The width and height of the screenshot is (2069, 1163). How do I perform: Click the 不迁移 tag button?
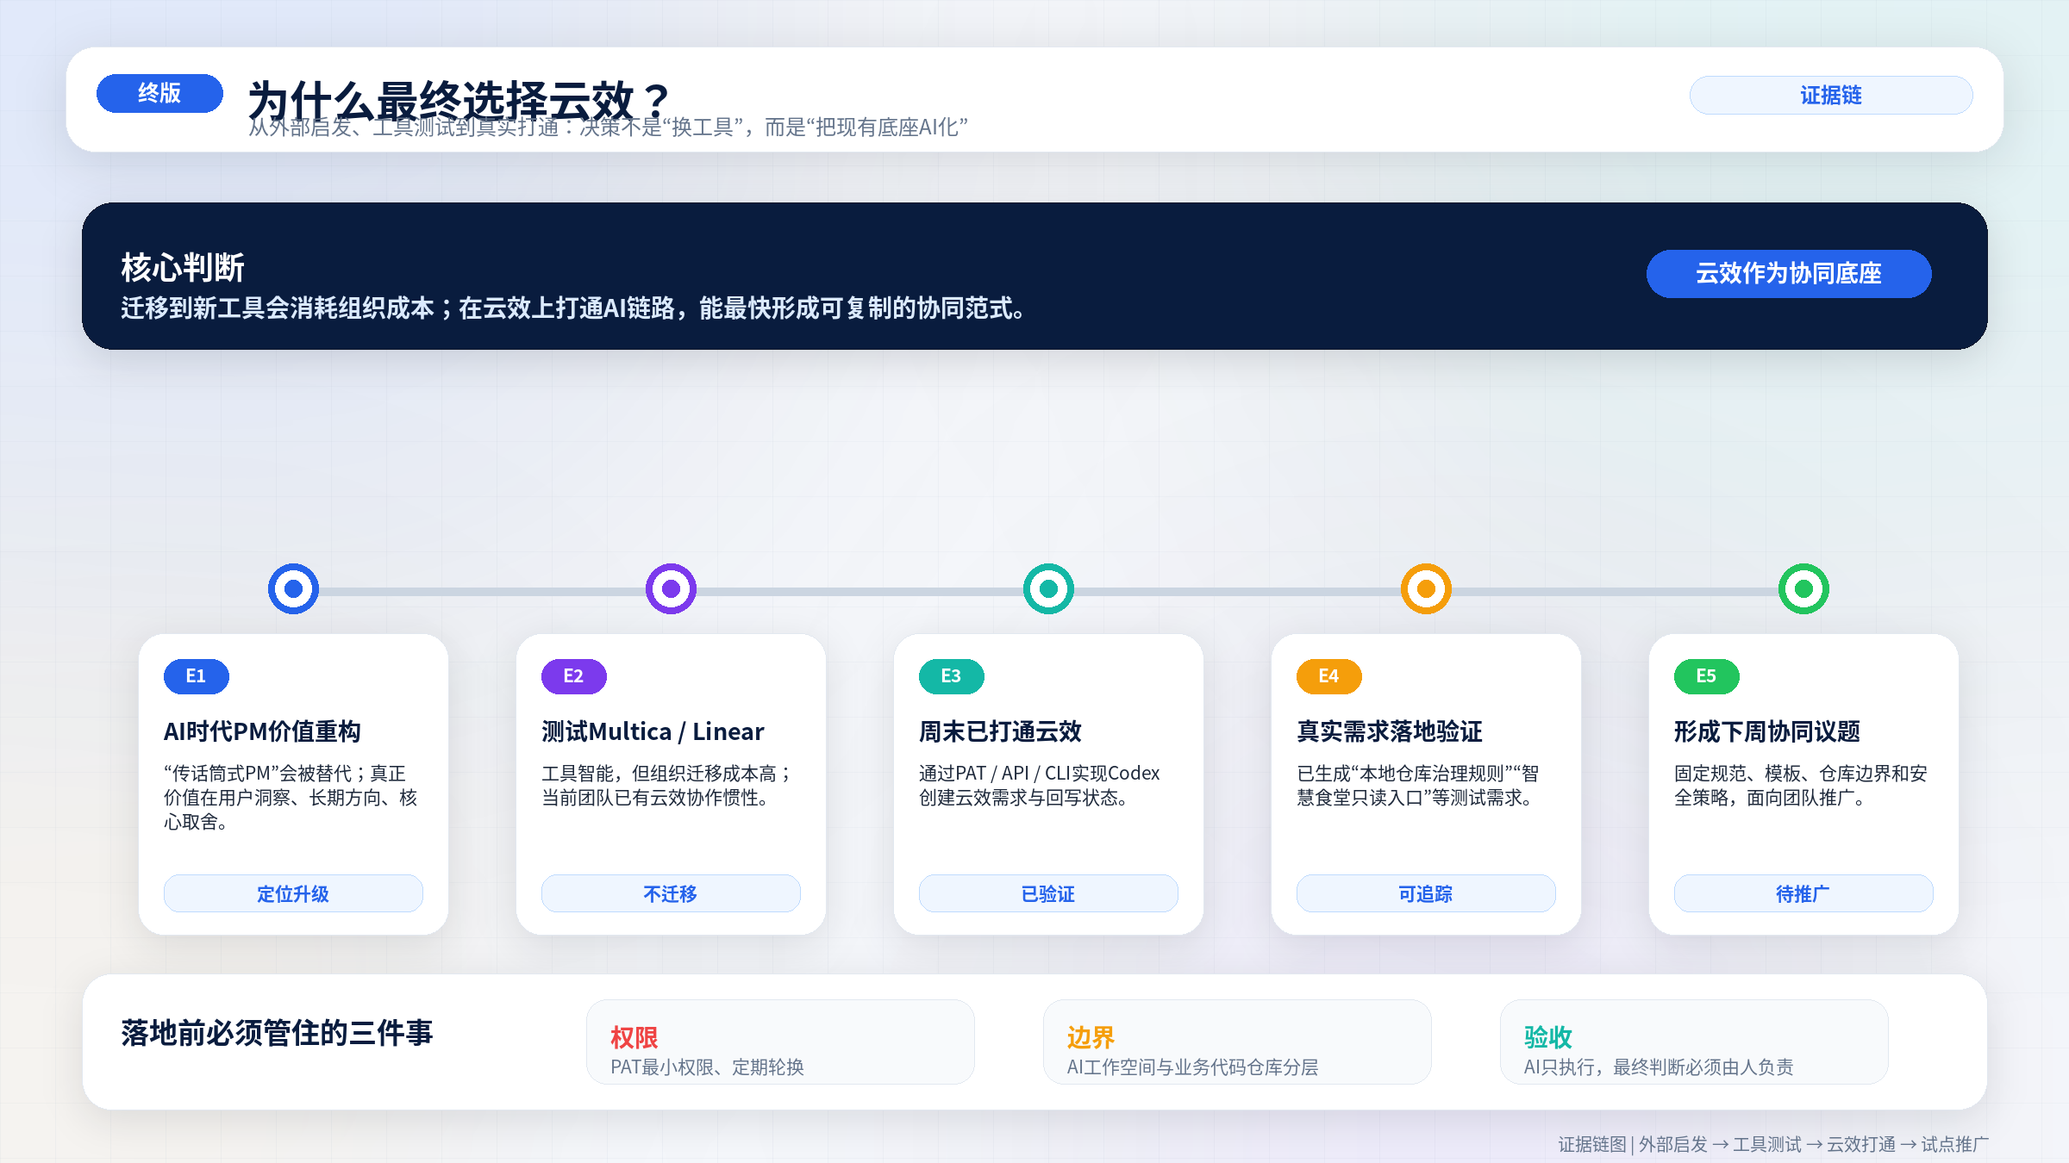(x=671, y=893)
